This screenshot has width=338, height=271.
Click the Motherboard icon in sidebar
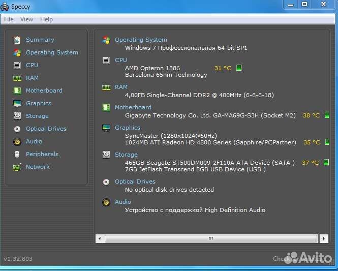click(x=17, y=91)
